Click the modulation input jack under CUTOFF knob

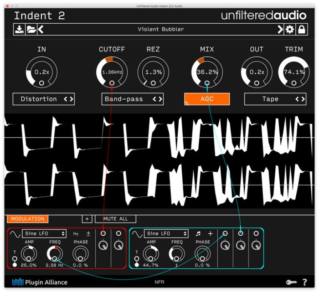coord(112,83)
